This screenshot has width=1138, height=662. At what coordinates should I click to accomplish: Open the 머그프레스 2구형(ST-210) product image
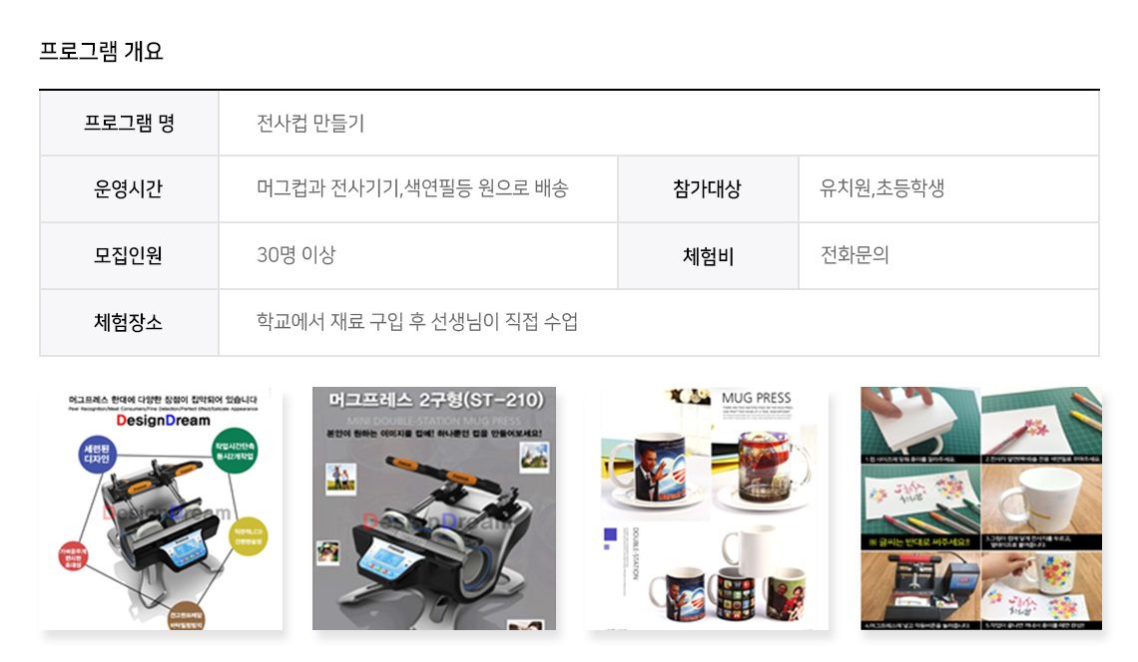tap(434, 507)
